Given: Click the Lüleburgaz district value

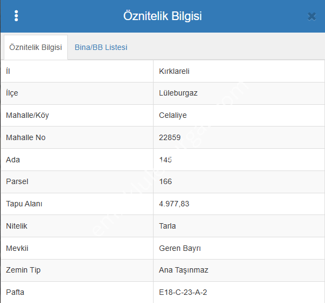Looking at the screenshot, I should 179,93.
